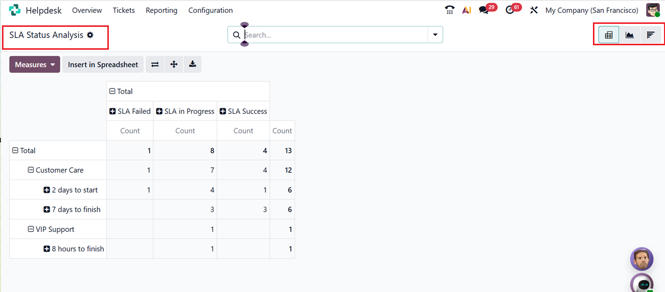Open the developer tools icon
This screenshot has height=292, width=665.
click(x=533, y=9)
